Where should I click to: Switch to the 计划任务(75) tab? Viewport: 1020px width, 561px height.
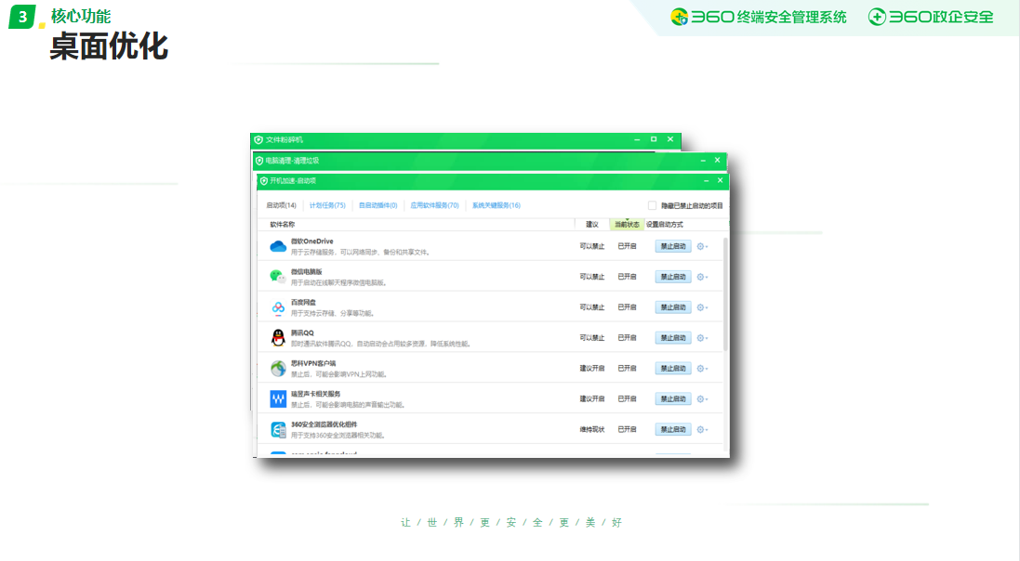point(327,205)
